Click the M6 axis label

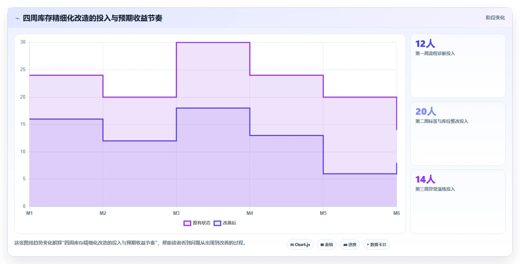(x=396, y=213)
